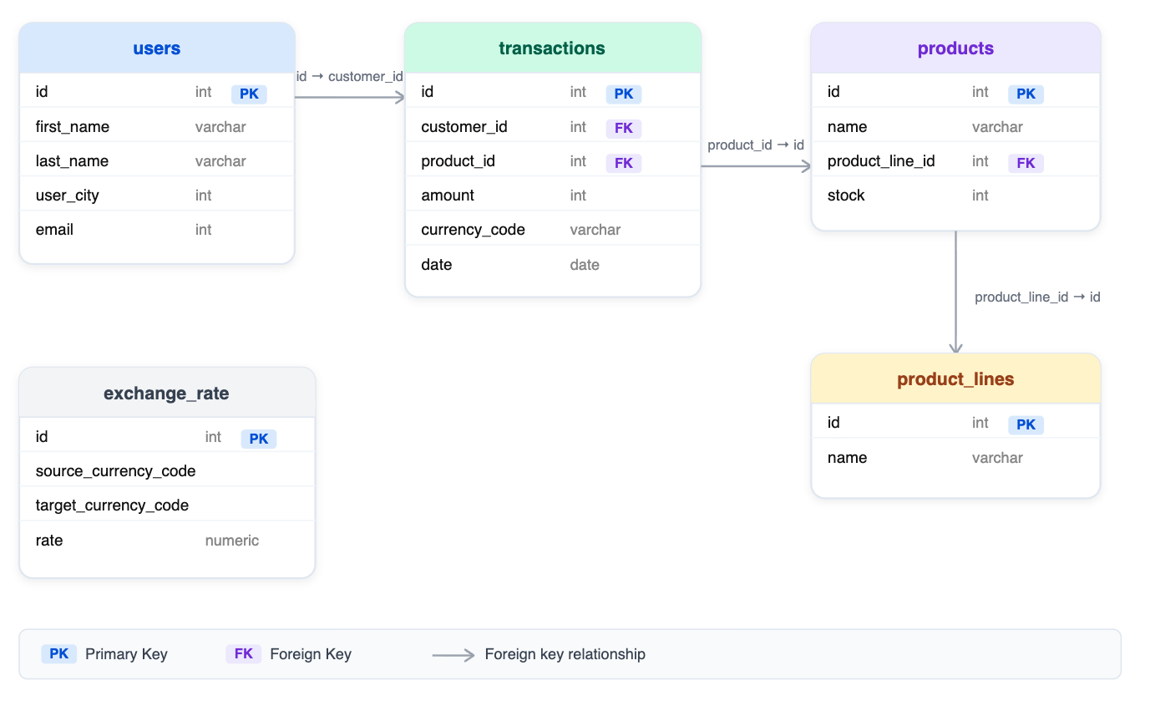The width and height of the screenshot is (1150, 706).
Task: Click date type in transactions date row
Action: [585, 265]
